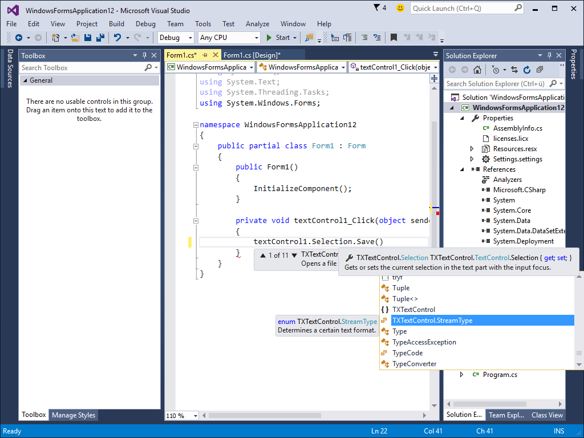This screenshot has width=584, height=438.
Task: Expand the Resources.resx tree node
Action: (x=472, y=149)
